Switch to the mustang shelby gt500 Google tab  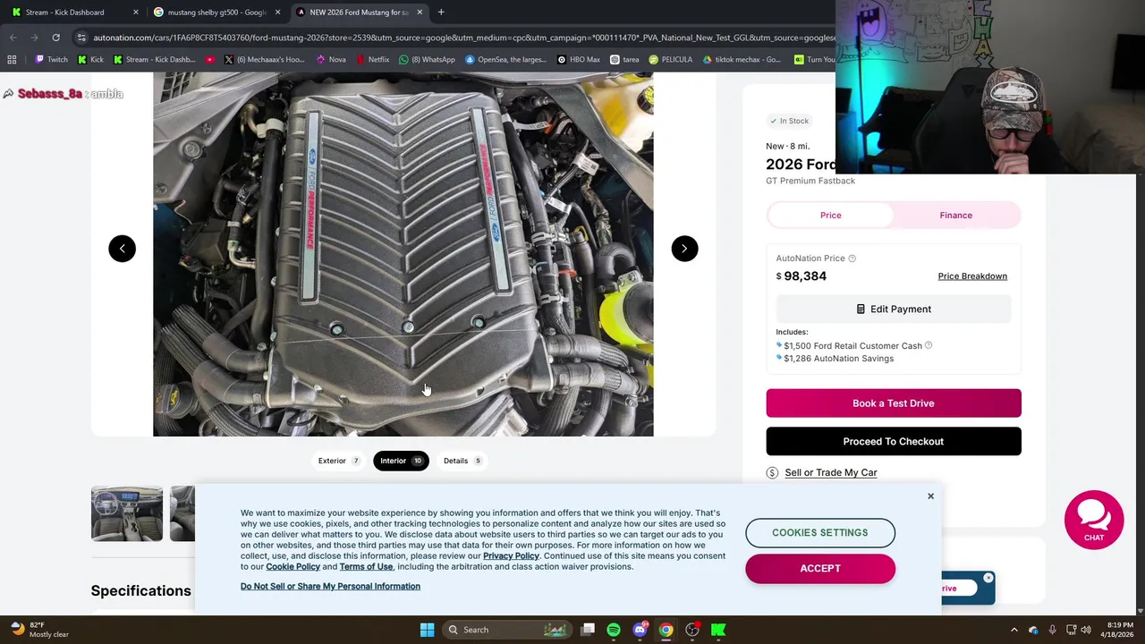point(216,13)
